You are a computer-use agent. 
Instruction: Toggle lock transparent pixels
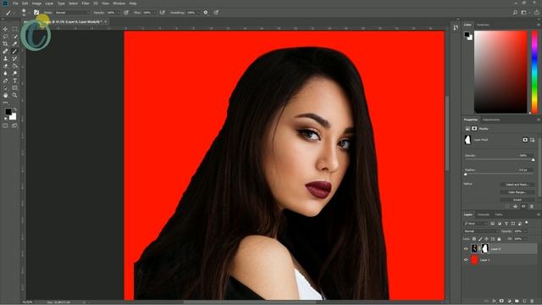(x=474, y=239)
